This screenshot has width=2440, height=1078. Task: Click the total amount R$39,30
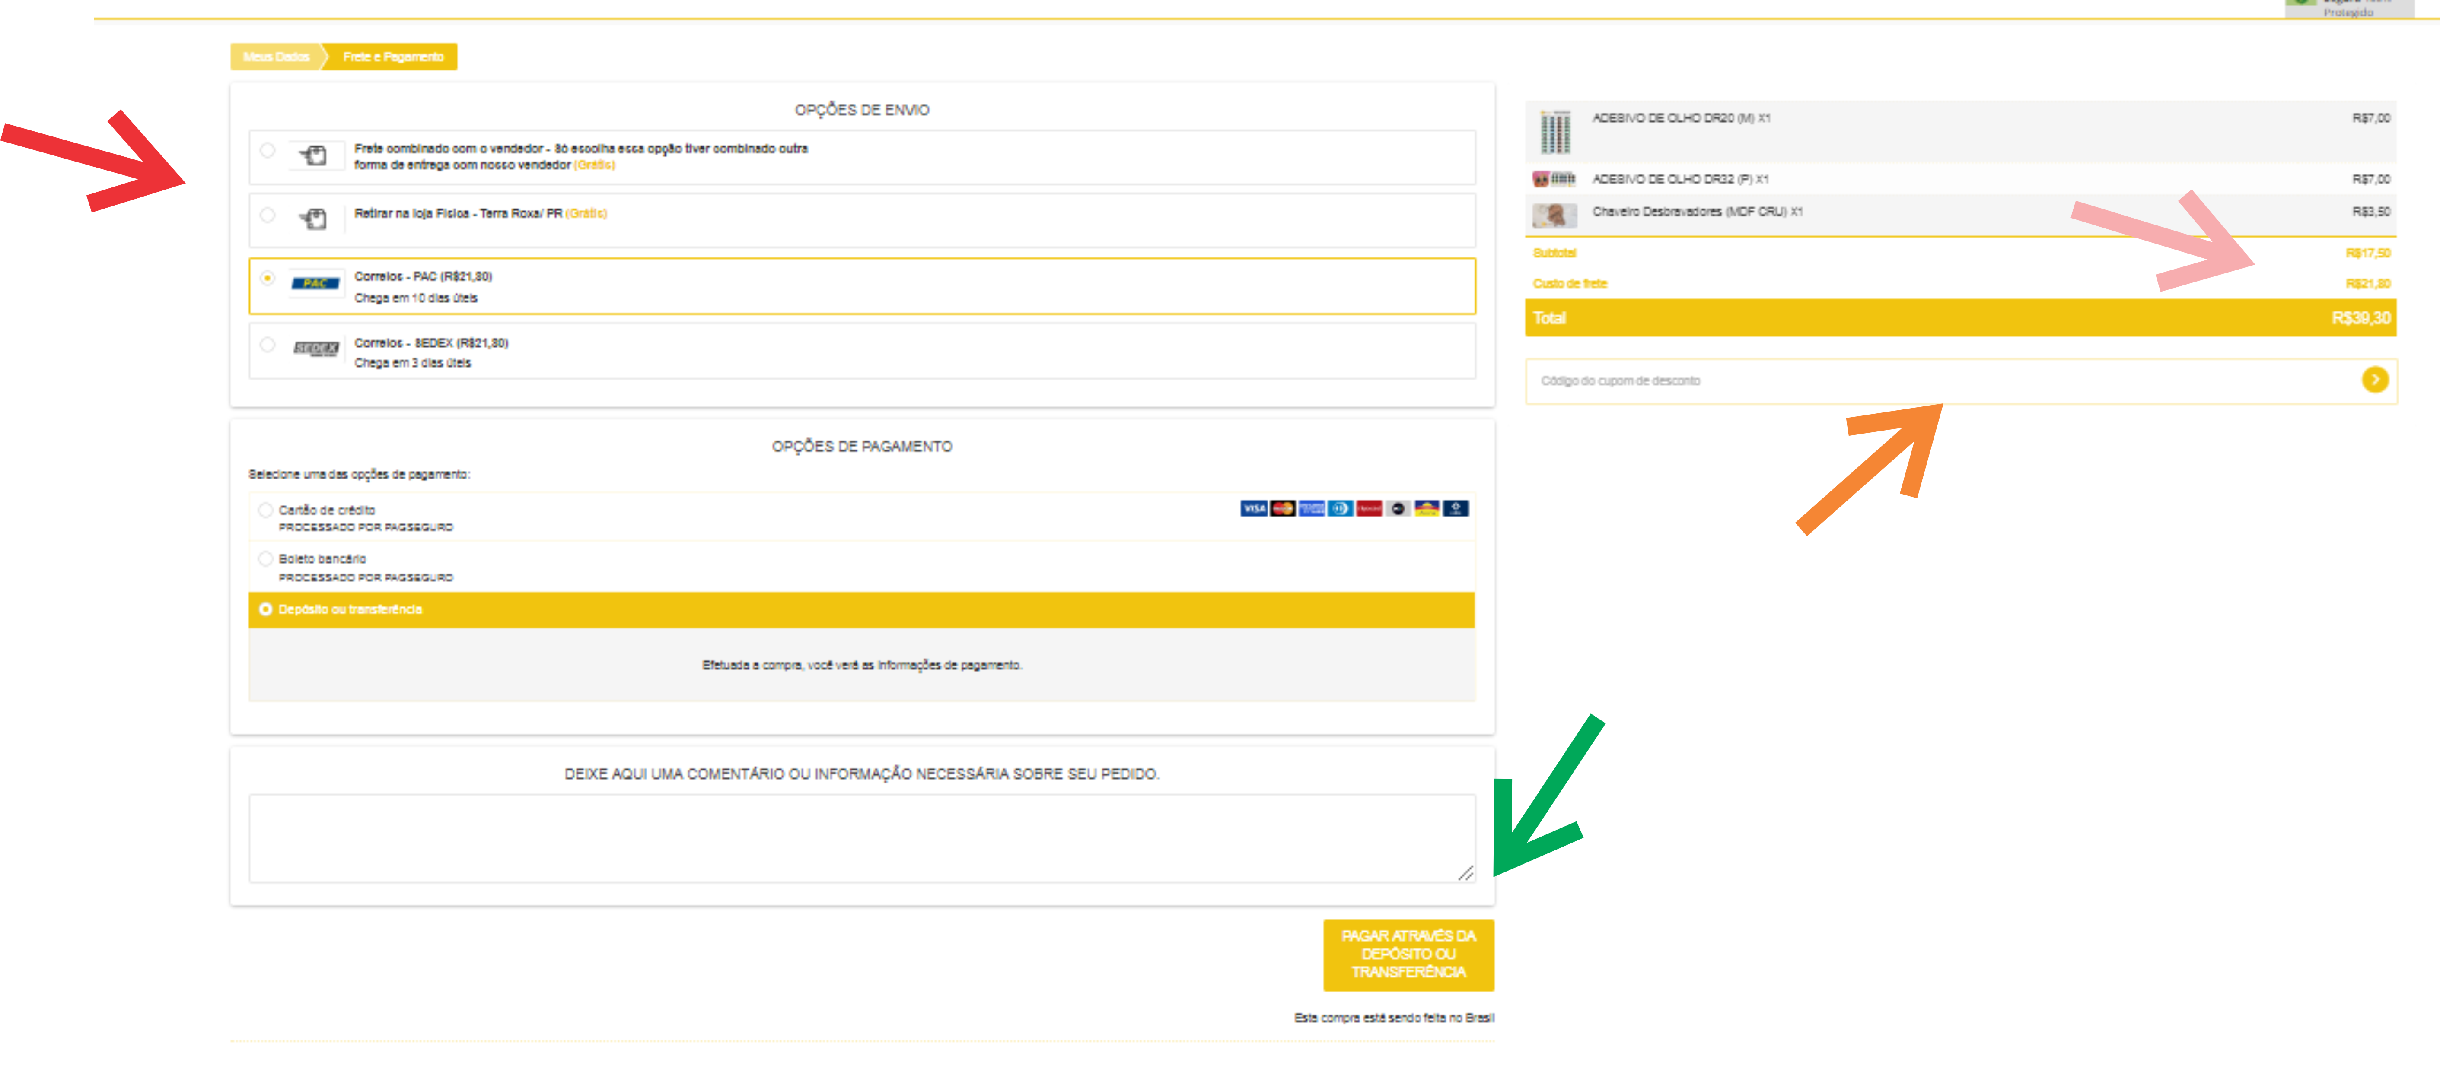coord(2360,318)
